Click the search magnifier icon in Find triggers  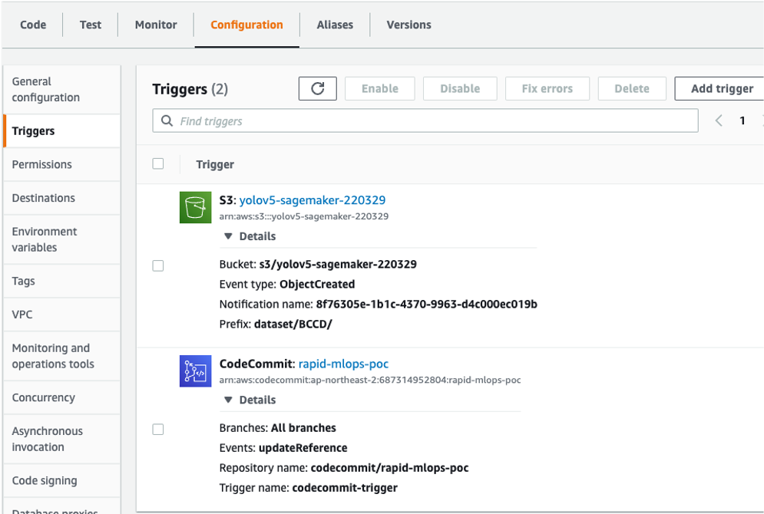tap(167, 120)
